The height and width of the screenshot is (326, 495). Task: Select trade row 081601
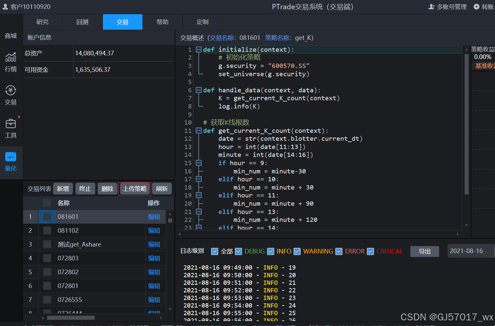point(94,217)
